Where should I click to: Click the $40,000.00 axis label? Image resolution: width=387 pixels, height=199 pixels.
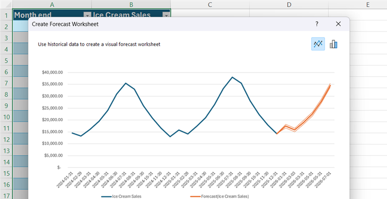(x=53, y=72)
